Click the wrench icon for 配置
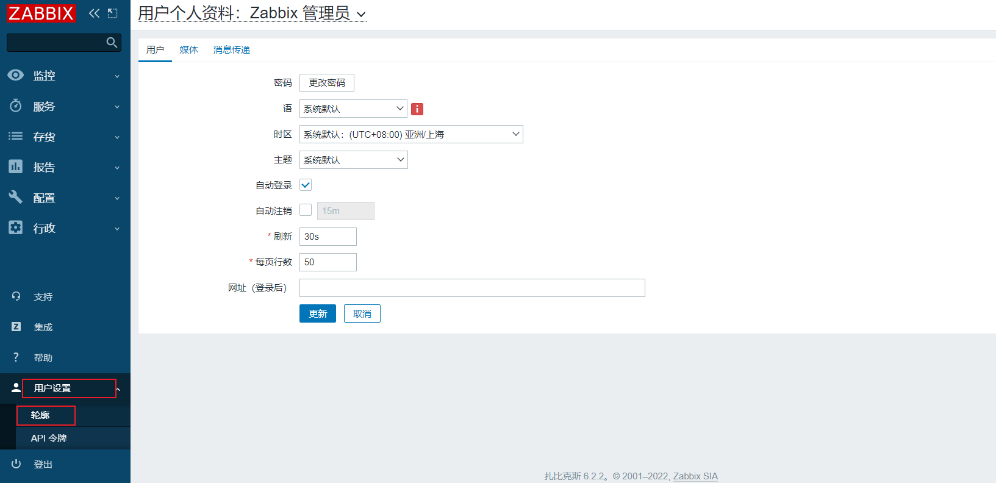This screenshot has height=483, width=996. [16, 197]
